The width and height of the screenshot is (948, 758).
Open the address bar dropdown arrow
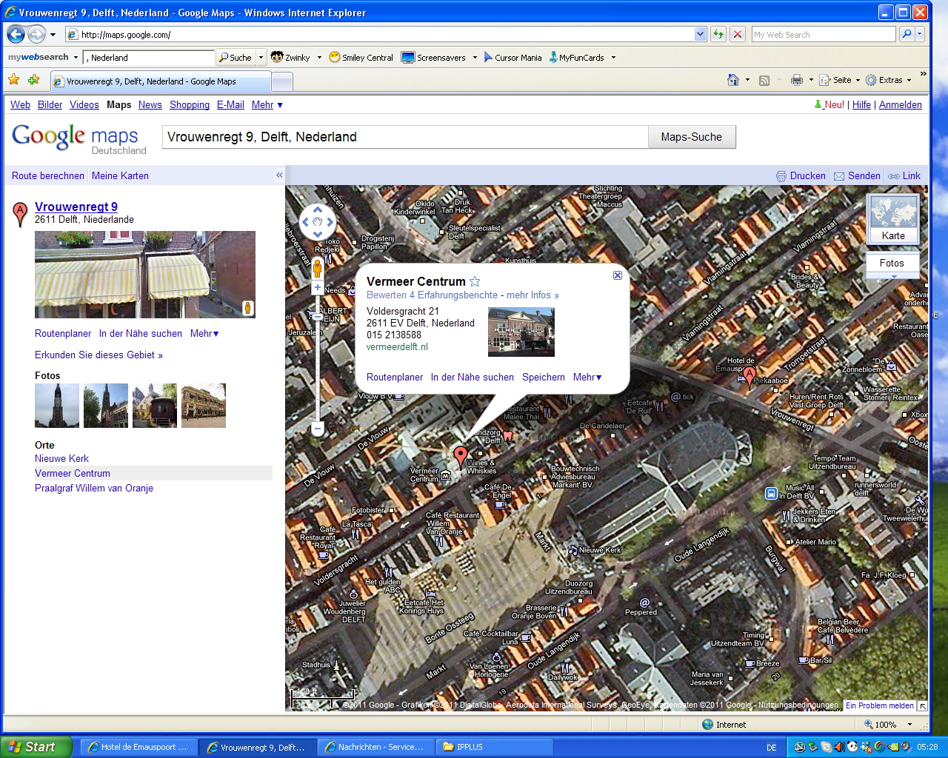[x=700, y=34]
